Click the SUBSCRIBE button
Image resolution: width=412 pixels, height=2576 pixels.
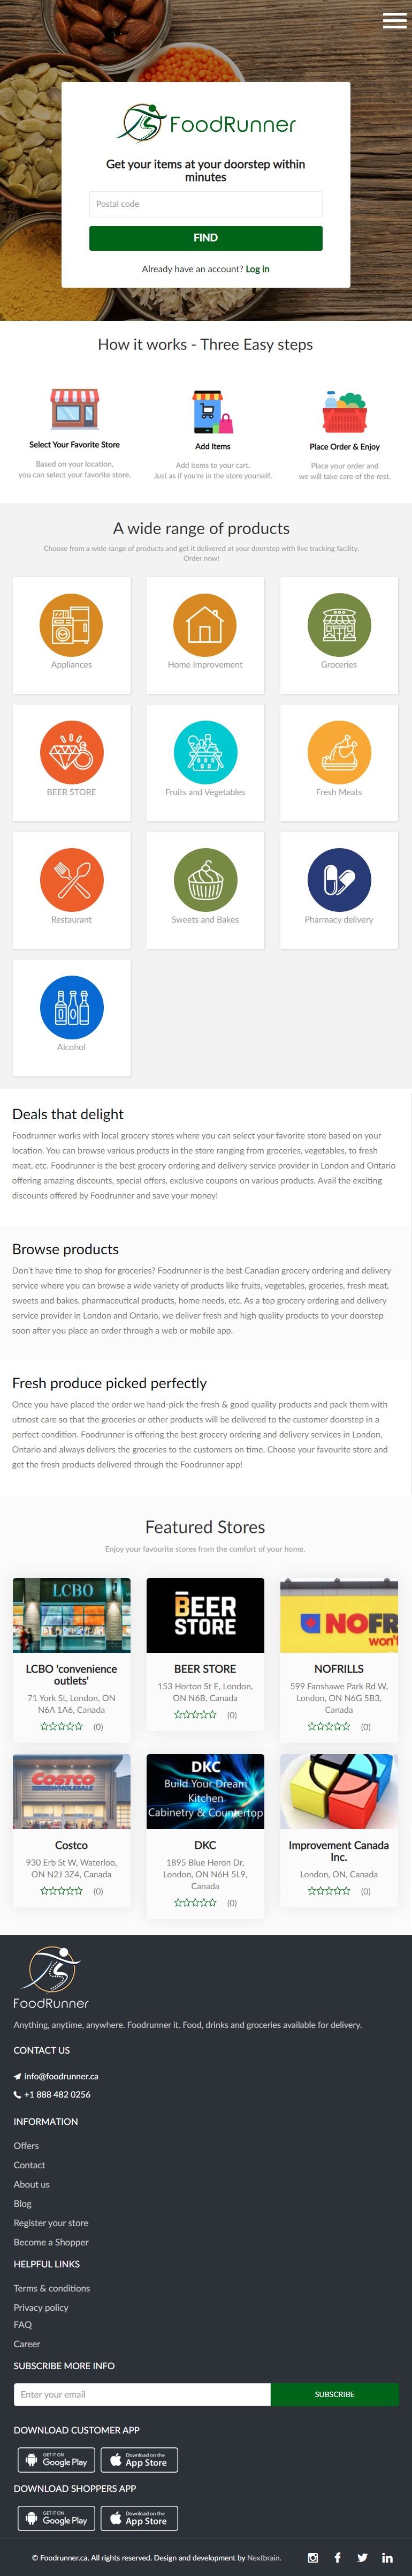click(334, 2394)
